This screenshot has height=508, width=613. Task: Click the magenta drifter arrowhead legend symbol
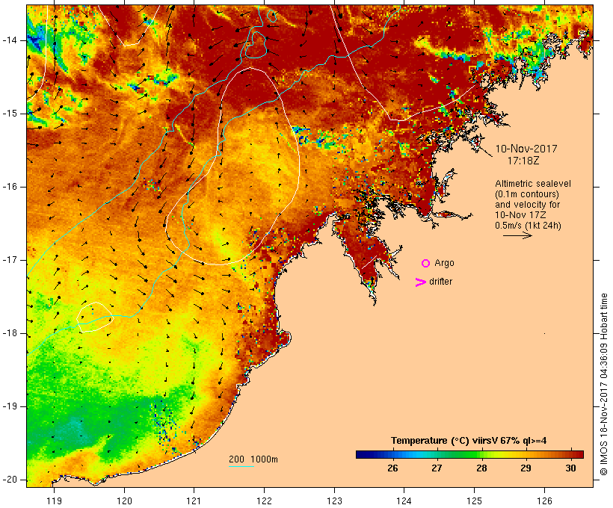[421, 282]
